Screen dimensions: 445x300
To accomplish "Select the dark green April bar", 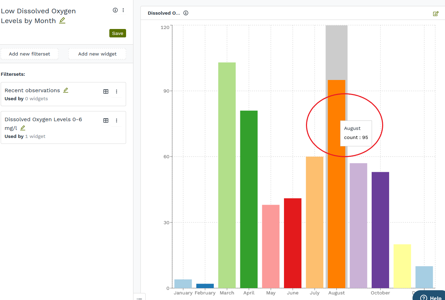I will coord(249,199).
